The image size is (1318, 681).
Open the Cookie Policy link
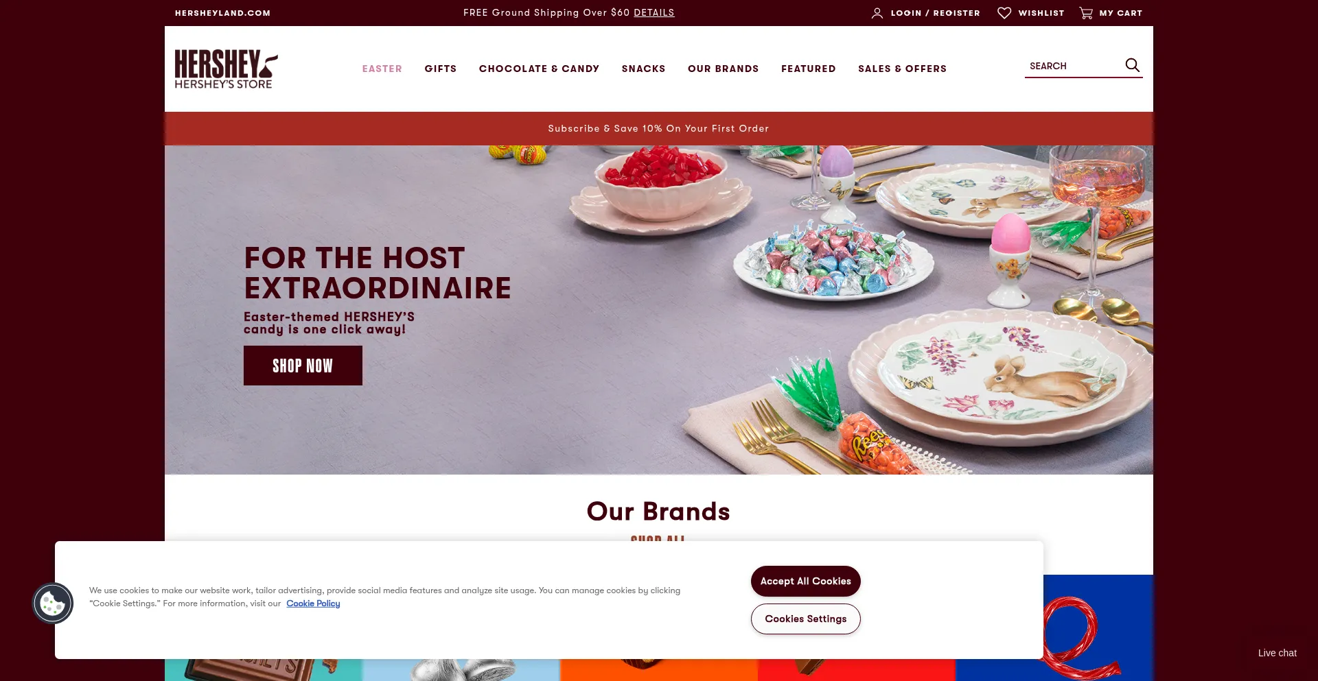[x=313, y=604]
